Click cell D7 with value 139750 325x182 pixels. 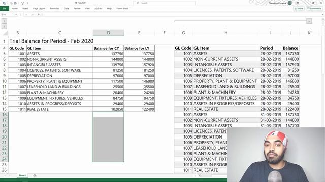pyautogui.click(x=108, y=65)
